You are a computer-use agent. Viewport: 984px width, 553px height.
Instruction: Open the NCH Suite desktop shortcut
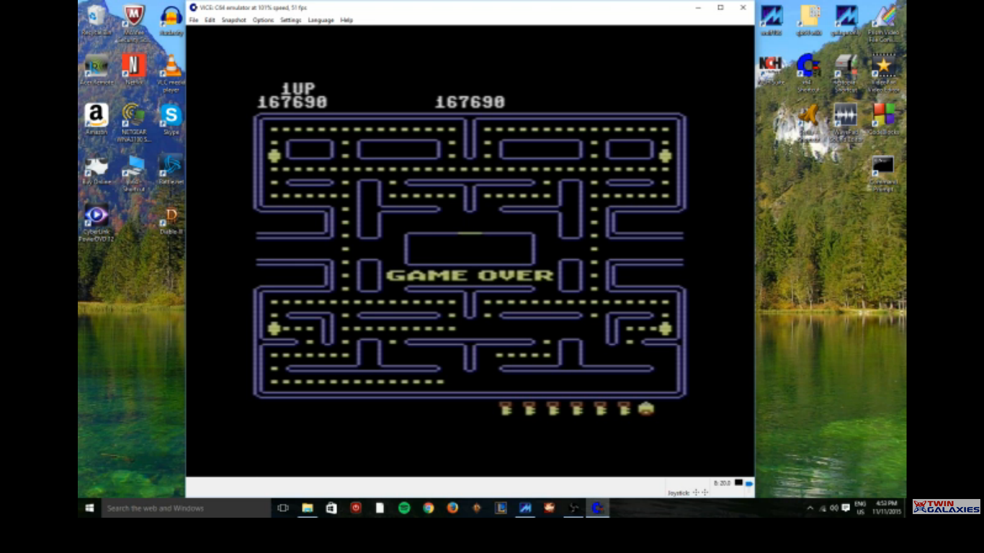(771, 70)
